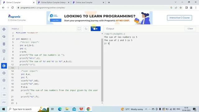
Task: Reload the current page
Action: click(12, 7)
